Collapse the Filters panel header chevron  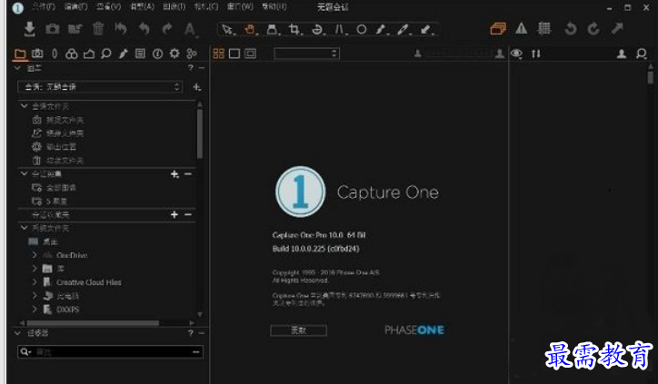click(17, 333)
